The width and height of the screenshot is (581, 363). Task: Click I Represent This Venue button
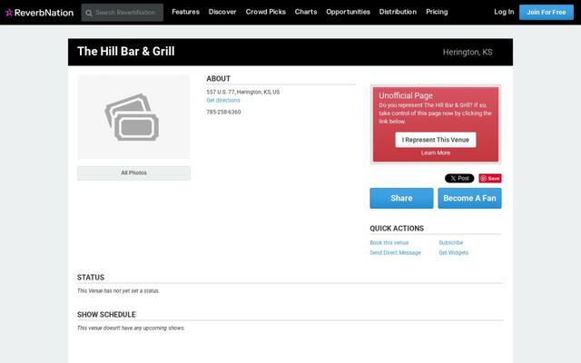tap(436, 140)
